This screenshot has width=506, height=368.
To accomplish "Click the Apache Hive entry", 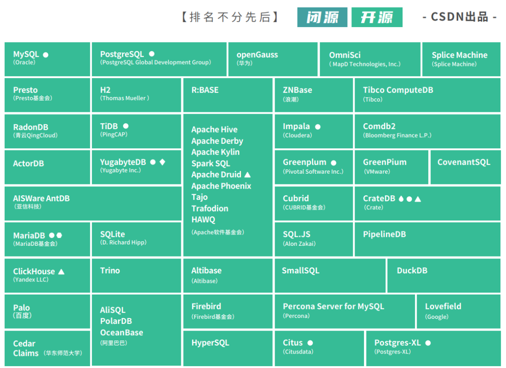I will click(x=214, y=129).
